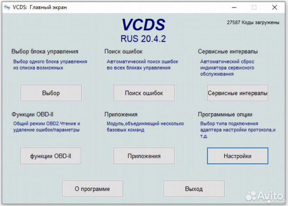
Task: Open the Выбор control module button
Action: [x=51, y=93]
